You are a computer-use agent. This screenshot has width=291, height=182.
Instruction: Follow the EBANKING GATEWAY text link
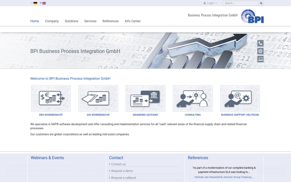pyautogui.click(x=145, y=115)
